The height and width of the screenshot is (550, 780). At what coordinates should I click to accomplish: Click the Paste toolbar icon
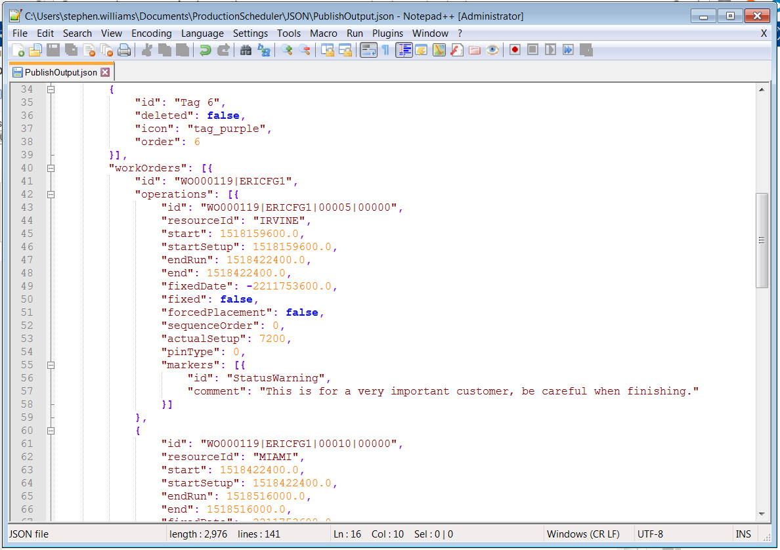pos(183,51)
